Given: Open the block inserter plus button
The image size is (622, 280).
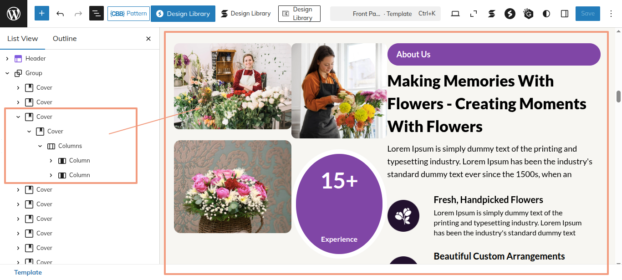Looking at the screenshot, I should 42,14.
